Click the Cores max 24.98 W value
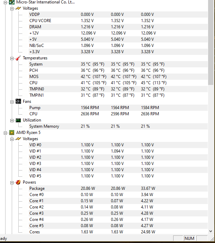The height and width of the screenshot is (243, 215). click(x=148, y=232)
